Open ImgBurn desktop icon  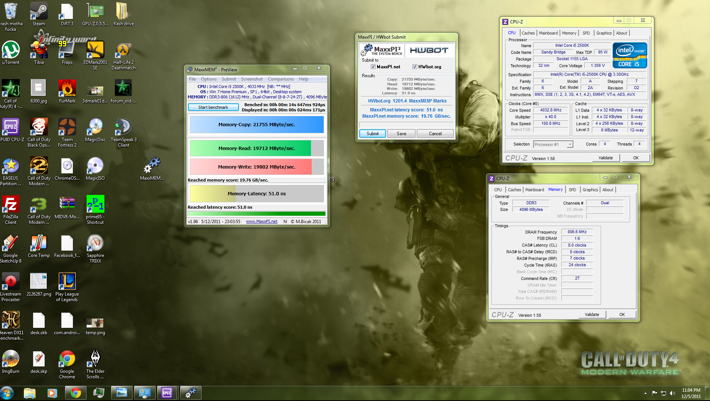click(11, 362)
